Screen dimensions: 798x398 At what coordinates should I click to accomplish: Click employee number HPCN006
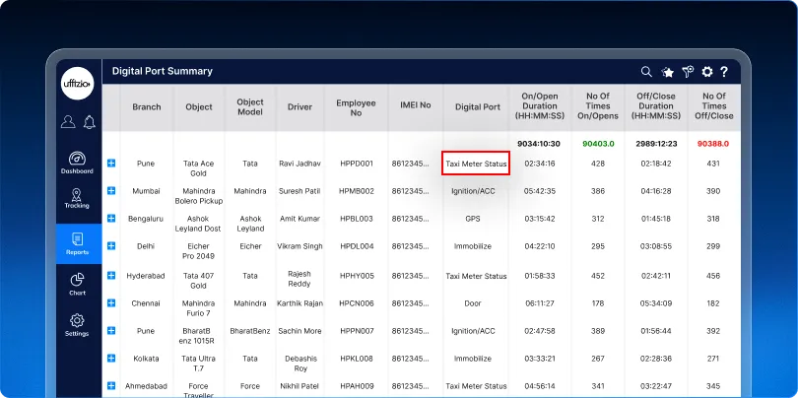(357, 303)
